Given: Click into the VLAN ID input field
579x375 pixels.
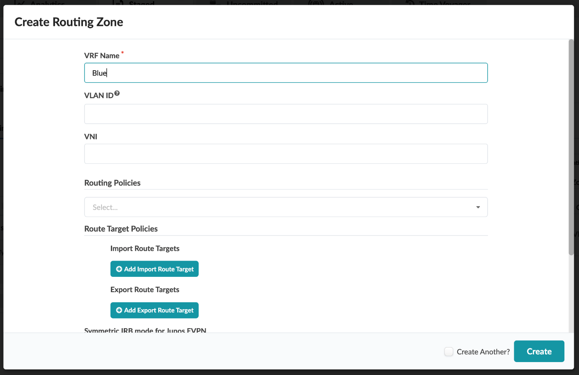Looking at the screenshot, I should coord(286,114).
